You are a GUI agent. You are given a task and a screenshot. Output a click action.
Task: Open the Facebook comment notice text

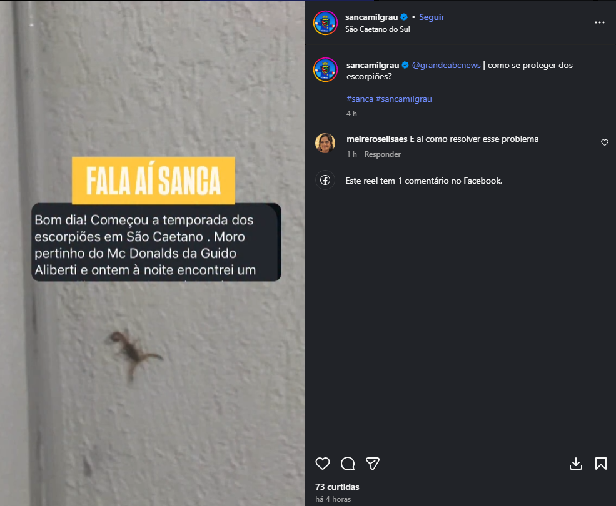tap(423, 181)
